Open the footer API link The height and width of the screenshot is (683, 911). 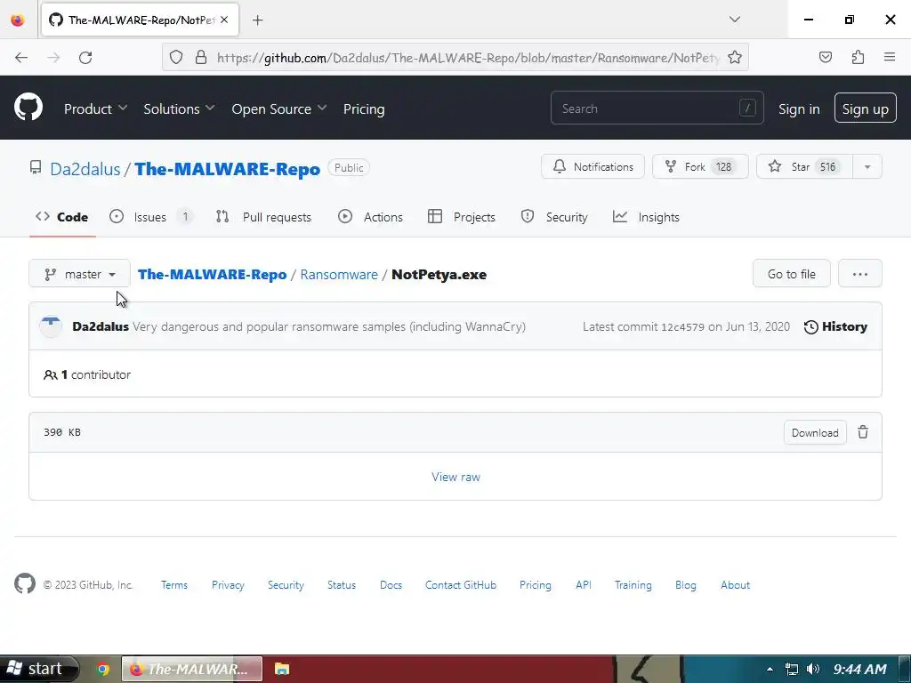coord(584,585)
